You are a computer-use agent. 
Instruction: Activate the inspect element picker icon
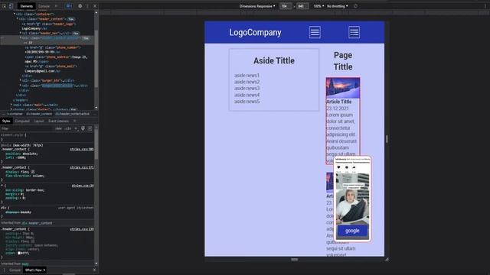tap(4, 6)
